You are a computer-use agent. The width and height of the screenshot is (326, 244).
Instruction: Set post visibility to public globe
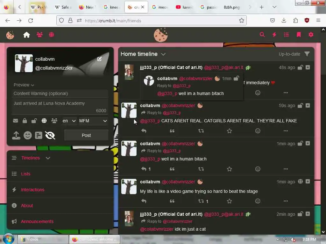pyautogui.click(x=44, y=121)
